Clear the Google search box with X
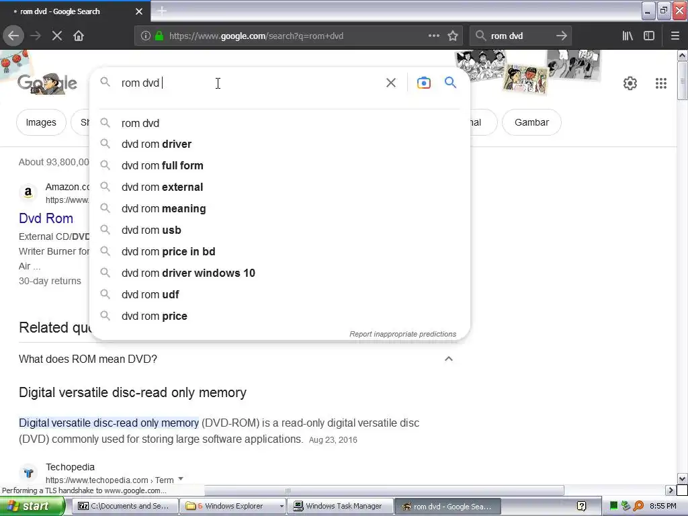The height and width of the screenshot is (516, 688). point(391,83)
